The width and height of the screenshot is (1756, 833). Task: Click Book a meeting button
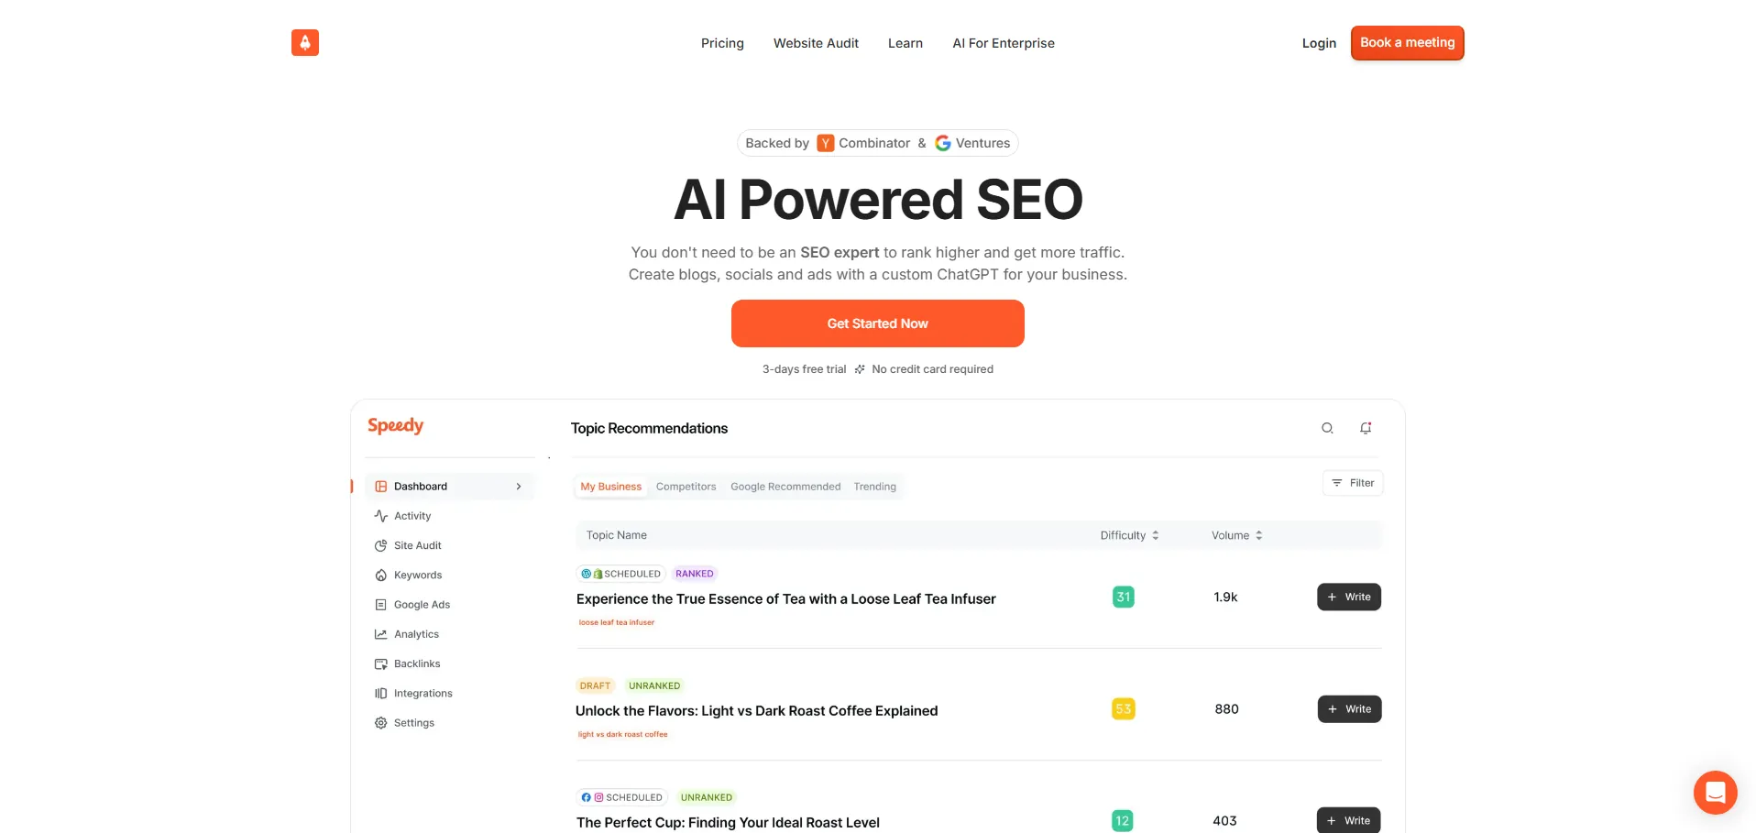tap(1407, 43)
